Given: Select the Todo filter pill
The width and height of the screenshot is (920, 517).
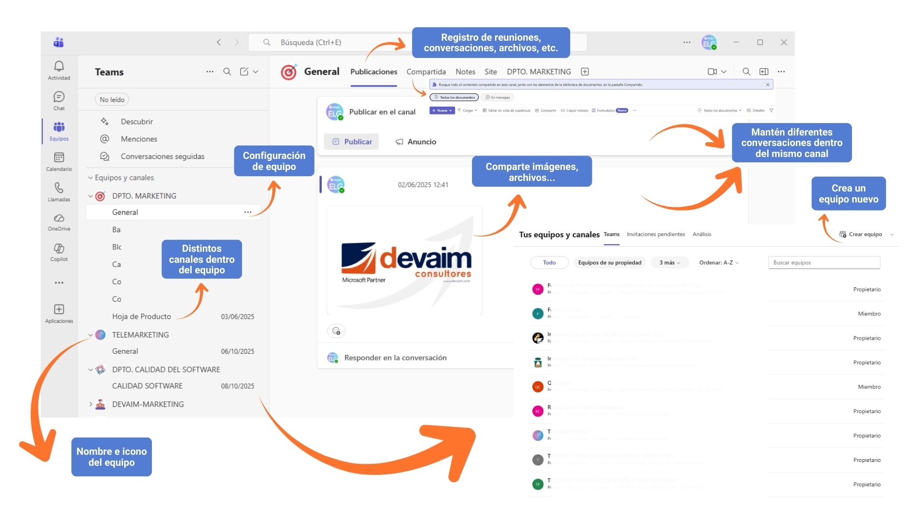Looking at the screenshot, I should [549, 262].
